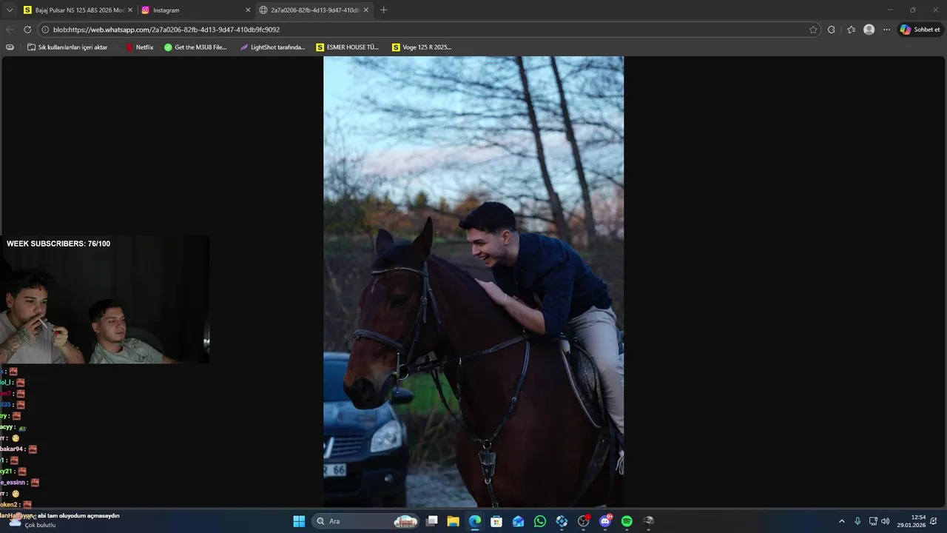Open the blue diamond app on taskbar

562,521
